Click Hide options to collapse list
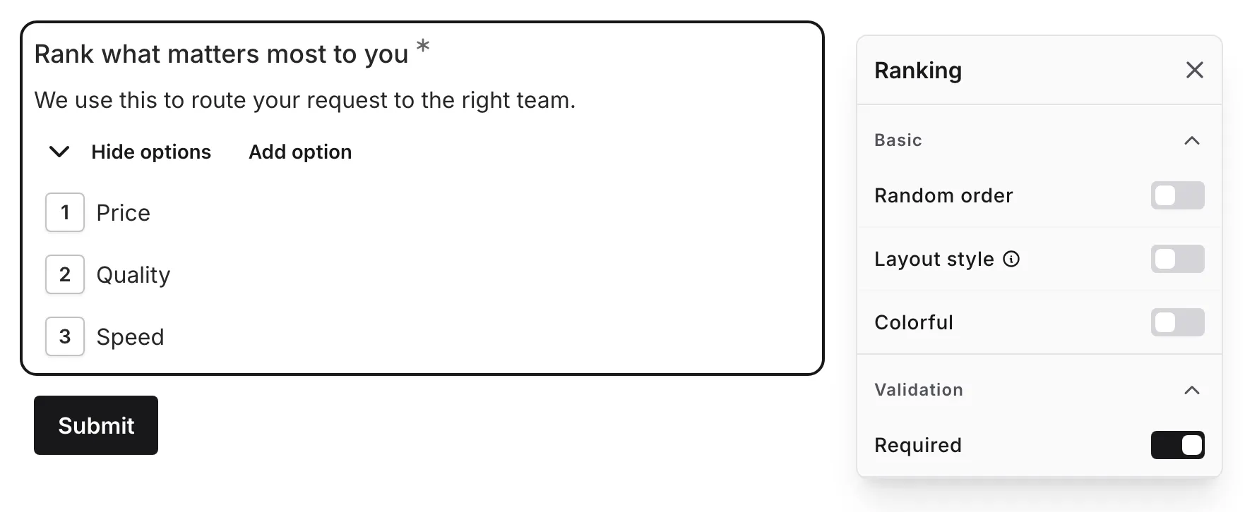The width and height of the screenshot is (1257, 512). point(151,152)
